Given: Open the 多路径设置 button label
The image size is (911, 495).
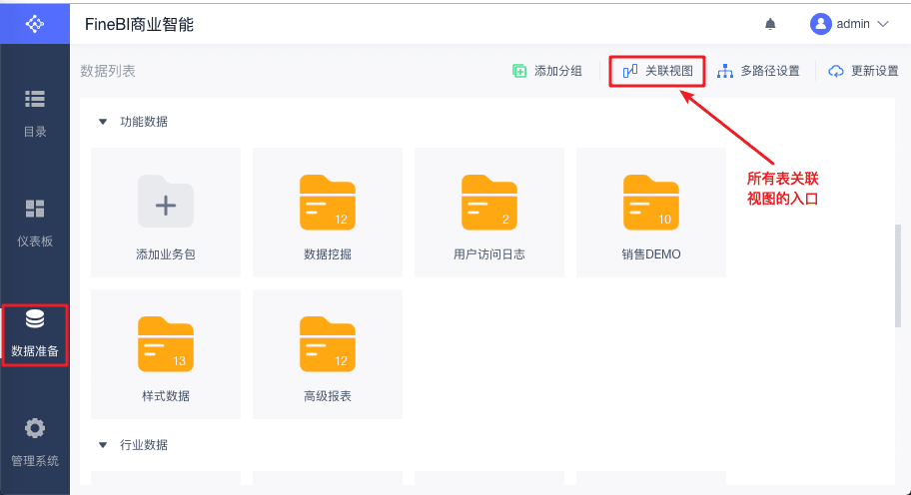Looking at the screenshot, I should click(770, 71).
